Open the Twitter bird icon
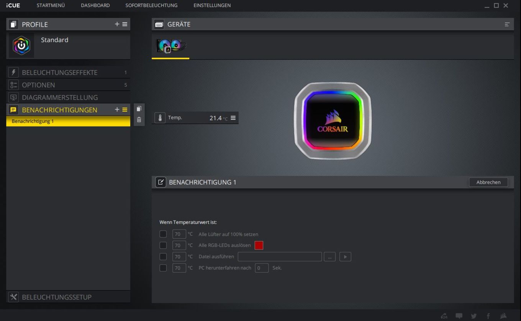 coord(473,316)
